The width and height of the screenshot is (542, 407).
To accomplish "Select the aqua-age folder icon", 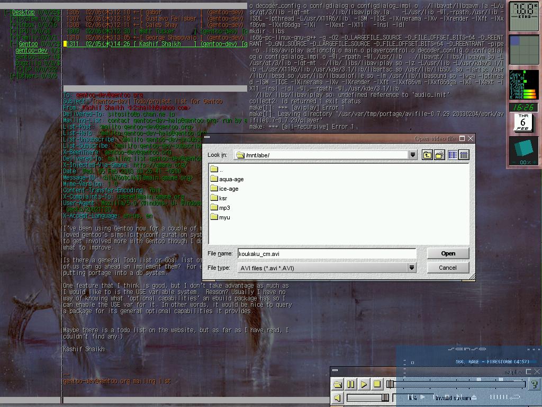I will click(x=214, y=179).
